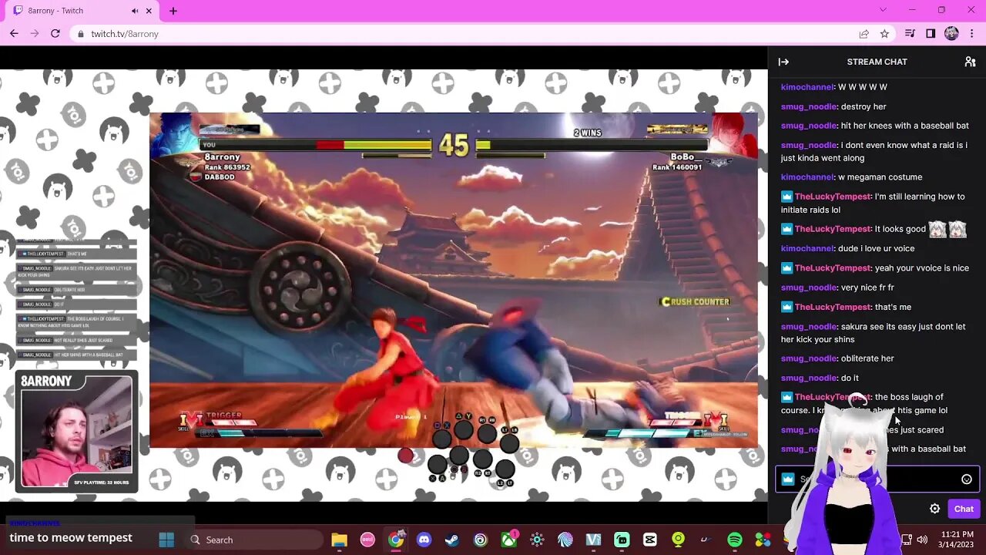Viewport: 986px width, 555px height.
Task: Select the 8arrony - Twitch tab
Action: 81,11
